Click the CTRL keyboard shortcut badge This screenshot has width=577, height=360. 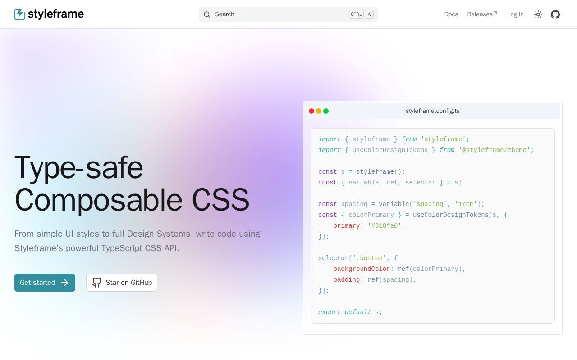(x=356, y=14)
